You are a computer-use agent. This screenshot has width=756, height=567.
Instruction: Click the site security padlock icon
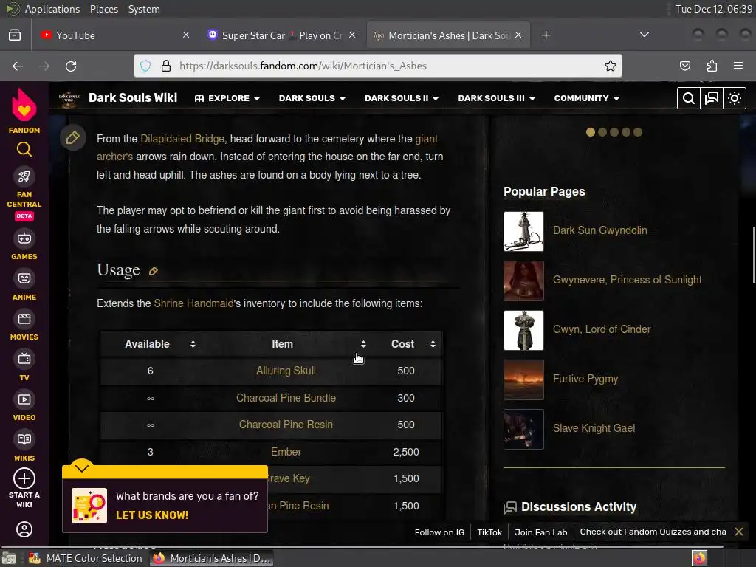166,66
